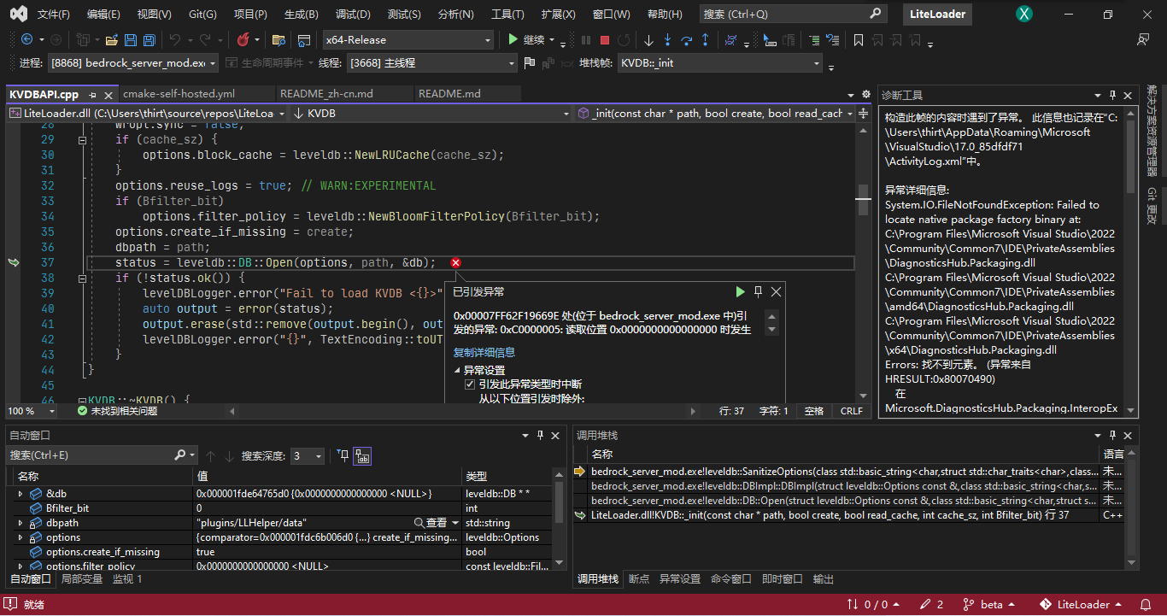This screenshot has width=1167, height=616.
Task: Click the green continue icon in exception popup
Action: [740, 291]
